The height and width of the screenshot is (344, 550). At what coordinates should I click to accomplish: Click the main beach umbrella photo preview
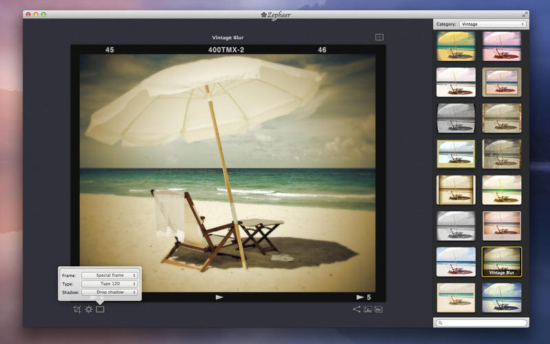click(228, 173)
